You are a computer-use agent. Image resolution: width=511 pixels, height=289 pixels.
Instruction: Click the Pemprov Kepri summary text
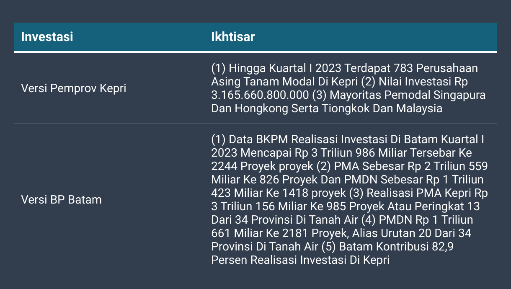pos(348,88)
